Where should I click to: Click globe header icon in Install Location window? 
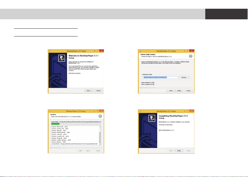coord(191,56)
